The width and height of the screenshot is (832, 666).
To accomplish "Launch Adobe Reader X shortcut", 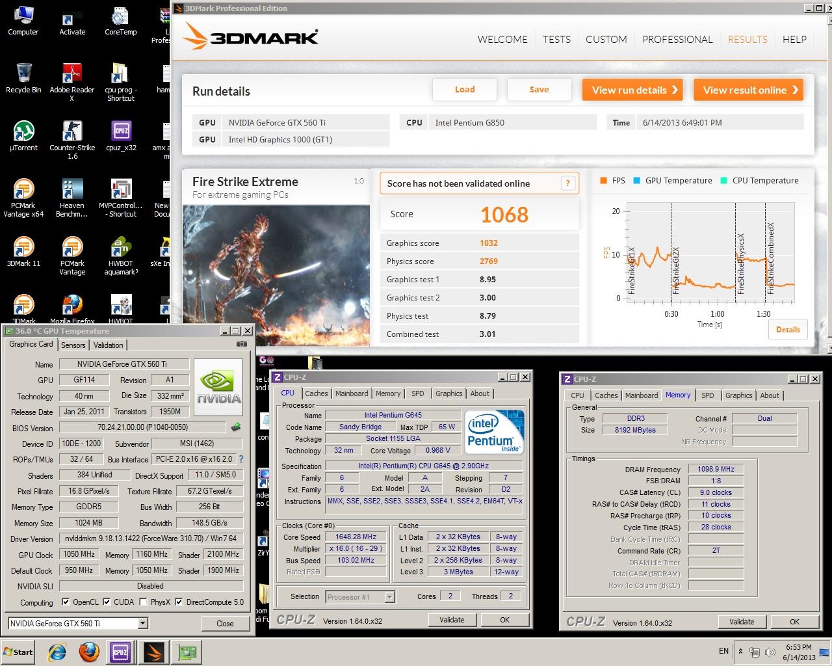I will tap(72, 82).
